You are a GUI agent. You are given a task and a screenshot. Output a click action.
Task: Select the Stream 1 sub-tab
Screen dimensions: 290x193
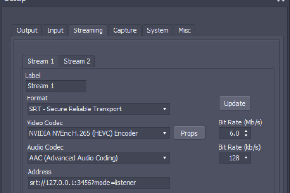41,61
